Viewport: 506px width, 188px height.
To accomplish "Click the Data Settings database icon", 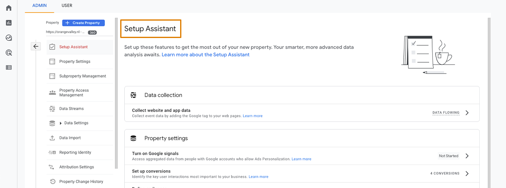I will click(x=52, y=123).
